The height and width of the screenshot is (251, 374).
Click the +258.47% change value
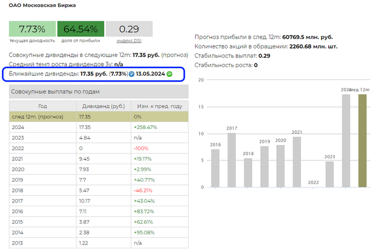[x=145, y=127]
